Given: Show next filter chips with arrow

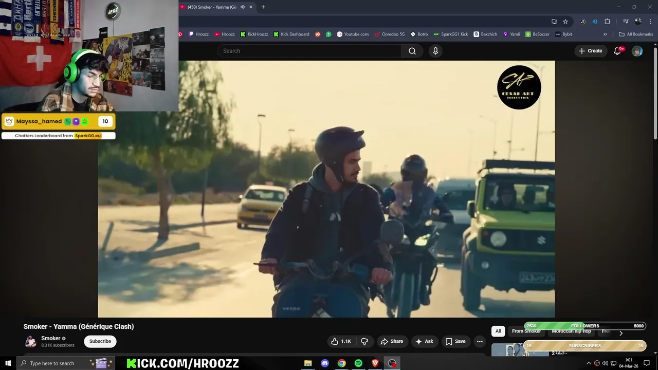Looking at the screenshot, I should [621, 333].
